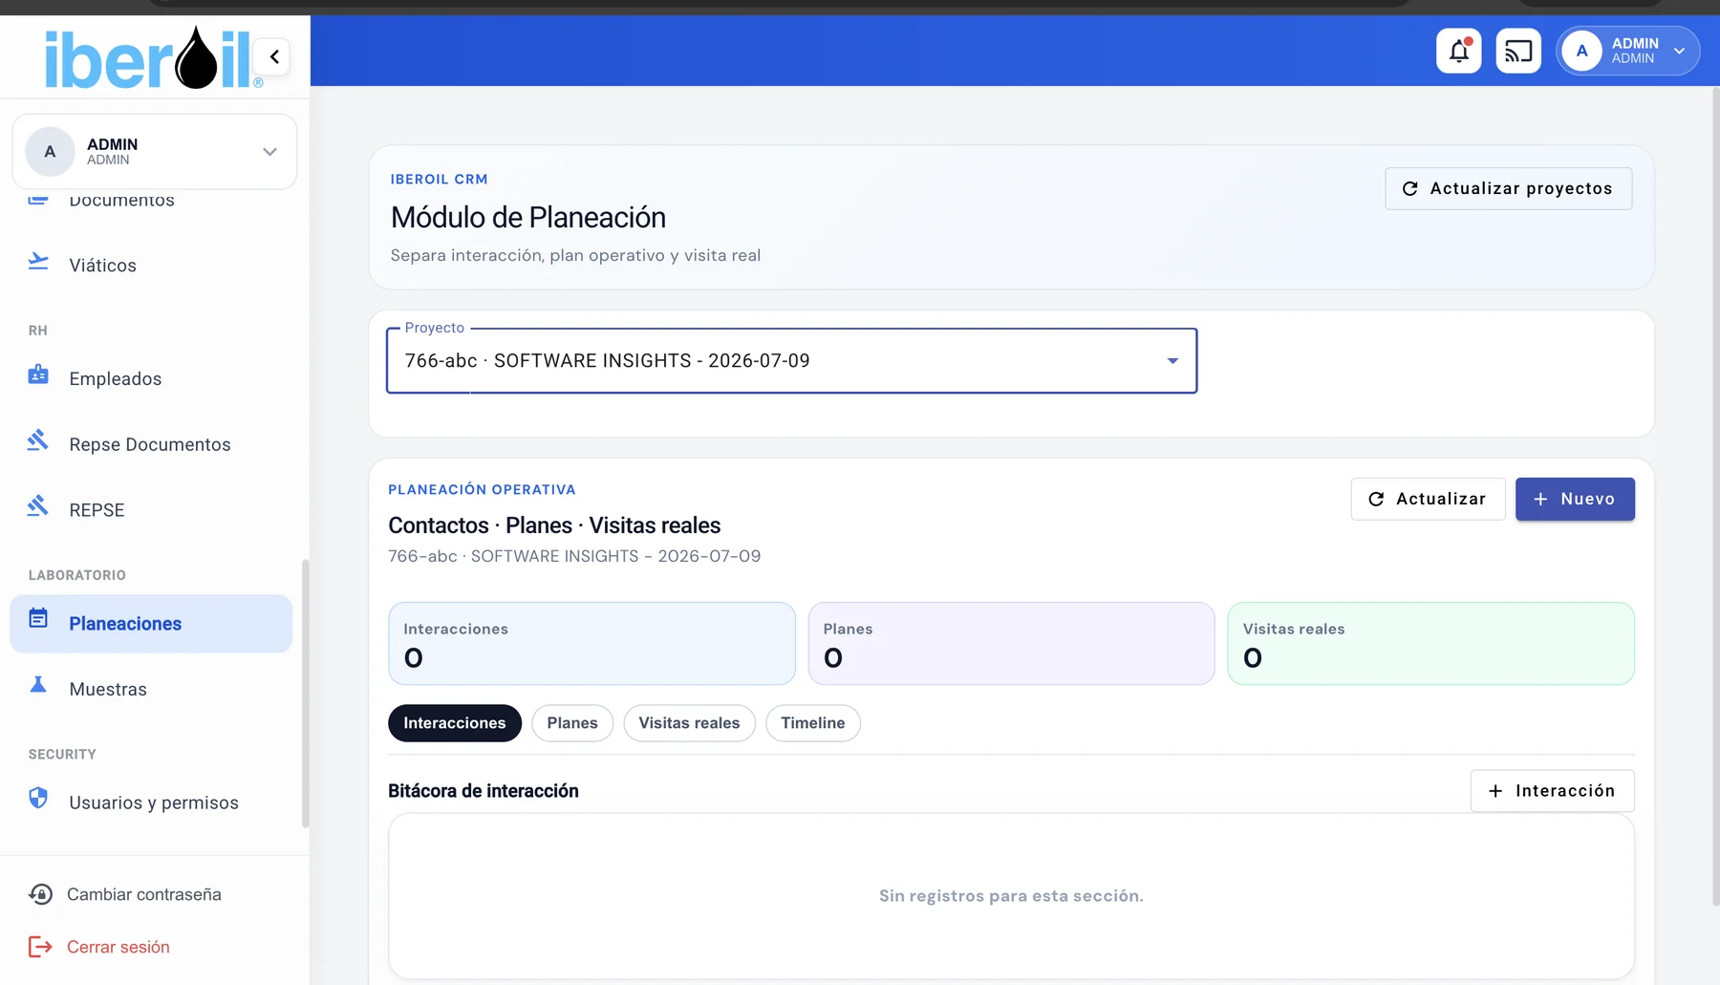Click the Cerrar sesión logout icon
Viewport: 1720px width, 985px height.
pyautogui.click(x=40, y=947)
